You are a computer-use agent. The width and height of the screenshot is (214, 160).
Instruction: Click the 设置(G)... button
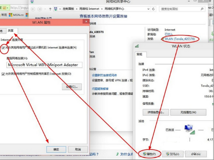(x=72, y=87)
